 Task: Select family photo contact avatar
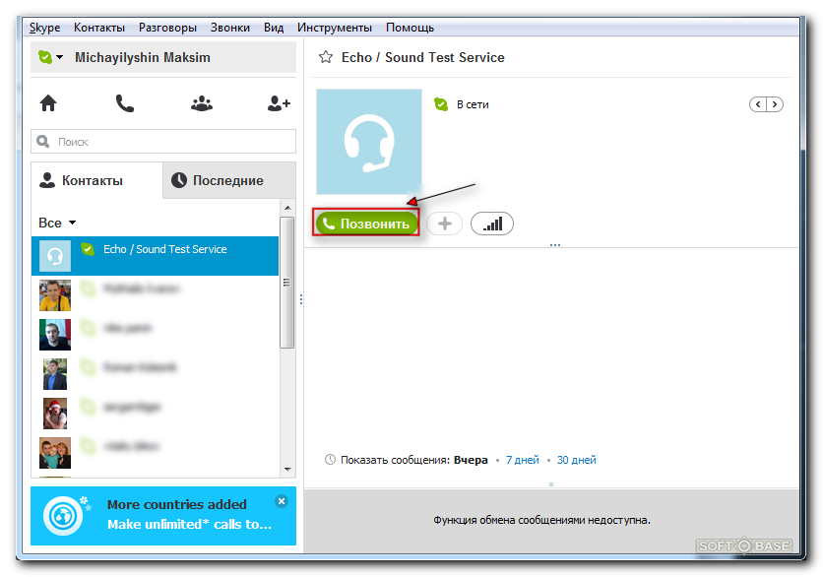coord(55,453)
